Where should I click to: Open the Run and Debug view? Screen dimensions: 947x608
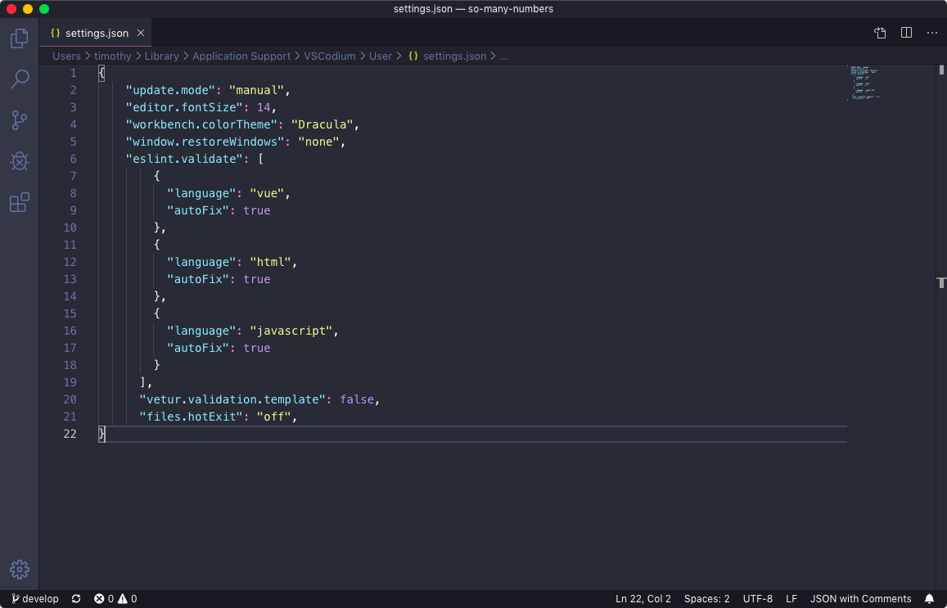coord(19,161)
